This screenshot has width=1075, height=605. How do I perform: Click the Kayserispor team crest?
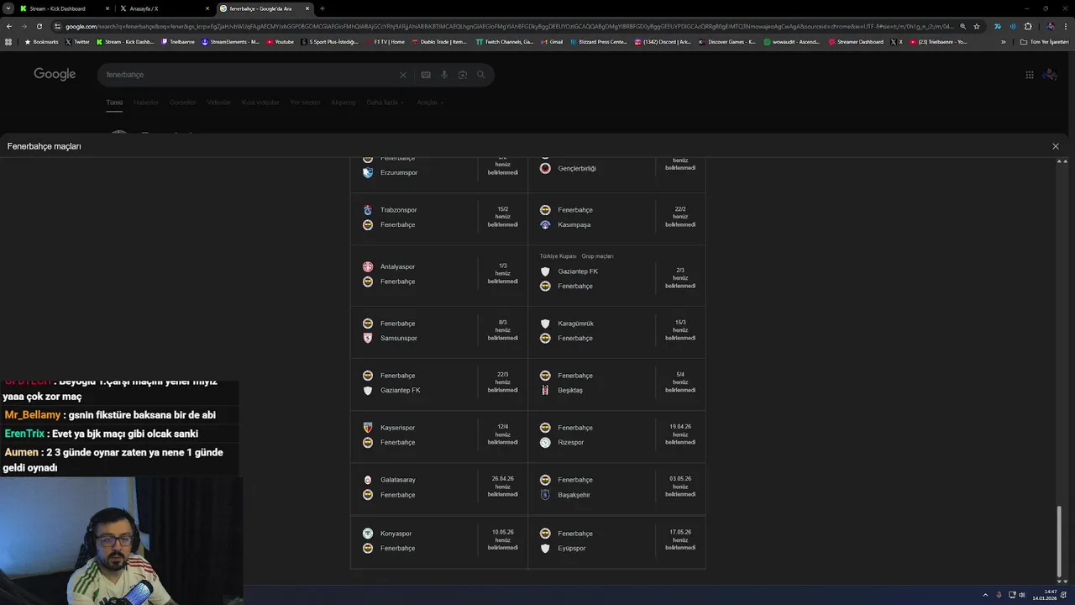368,428
